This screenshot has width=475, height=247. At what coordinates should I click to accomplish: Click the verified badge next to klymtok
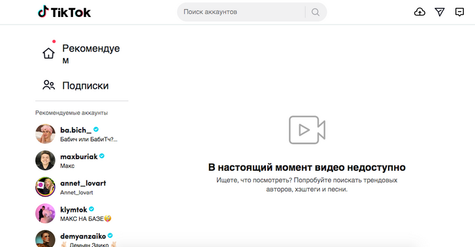(x=91, y=209)
